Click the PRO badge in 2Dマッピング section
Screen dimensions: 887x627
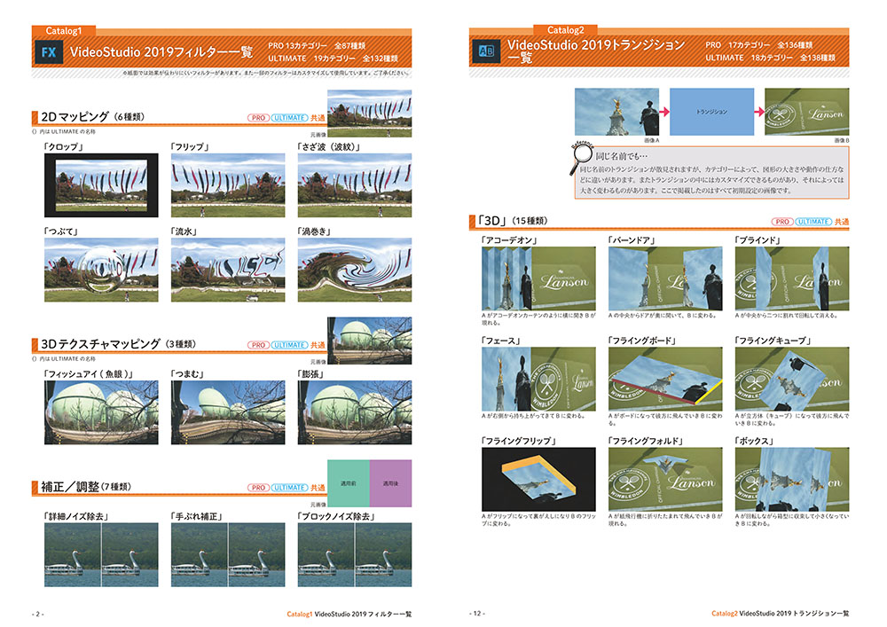(259, 117)
